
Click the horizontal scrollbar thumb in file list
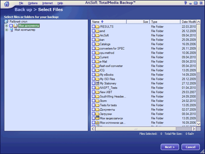tap(136, 129)
